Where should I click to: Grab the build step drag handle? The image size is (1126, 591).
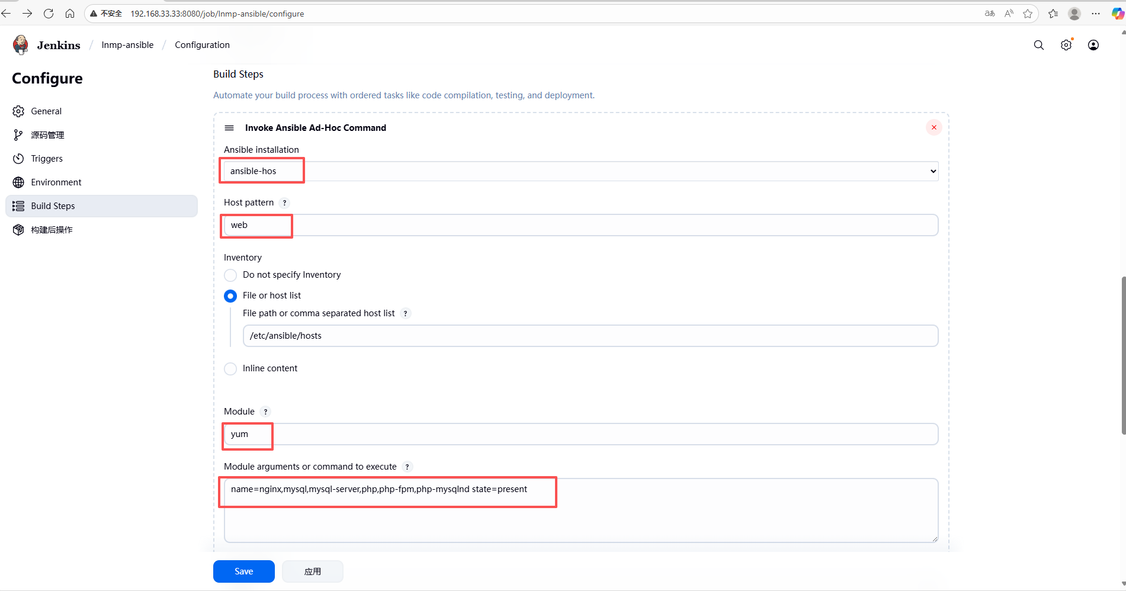tap(229, 128)
